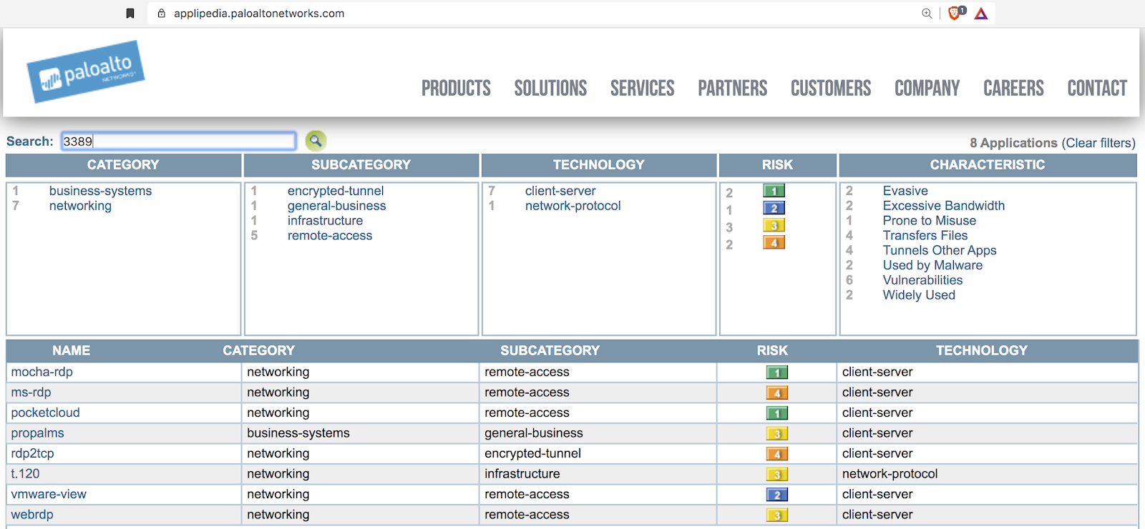Filter by risk level 1 green icon

click(x=774, y=191)
